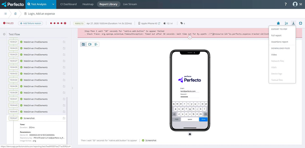305x148 pixels.
Task: Switch to video playback view
Action: coord(90,44)
